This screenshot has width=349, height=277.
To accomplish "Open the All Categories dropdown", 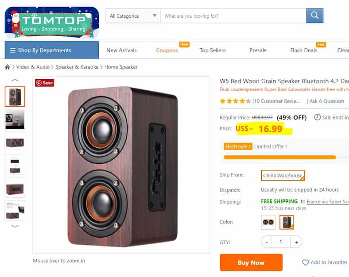I will pyautogui.click(x=133, y=16).
